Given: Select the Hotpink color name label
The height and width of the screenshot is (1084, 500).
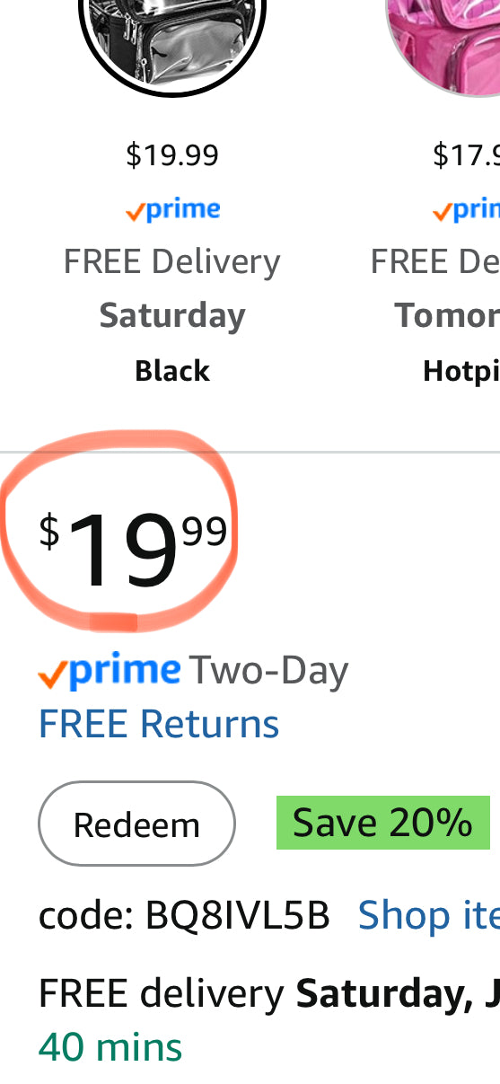Looking at the screenshot, I should point(461,371).
